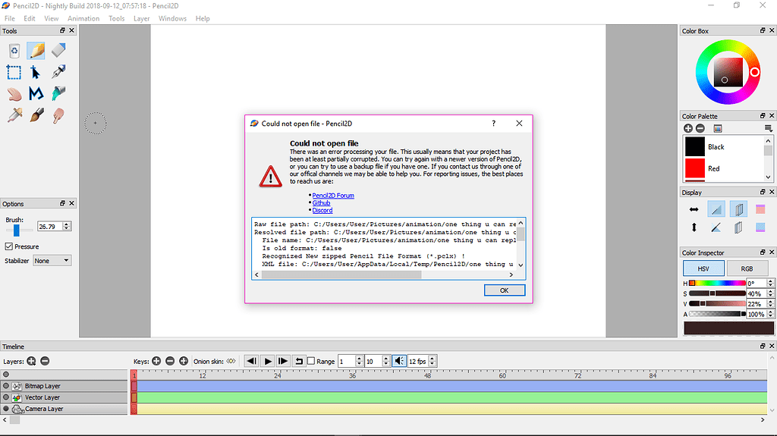
Task: Select the Eraser tool
Action: click(58, 50)
